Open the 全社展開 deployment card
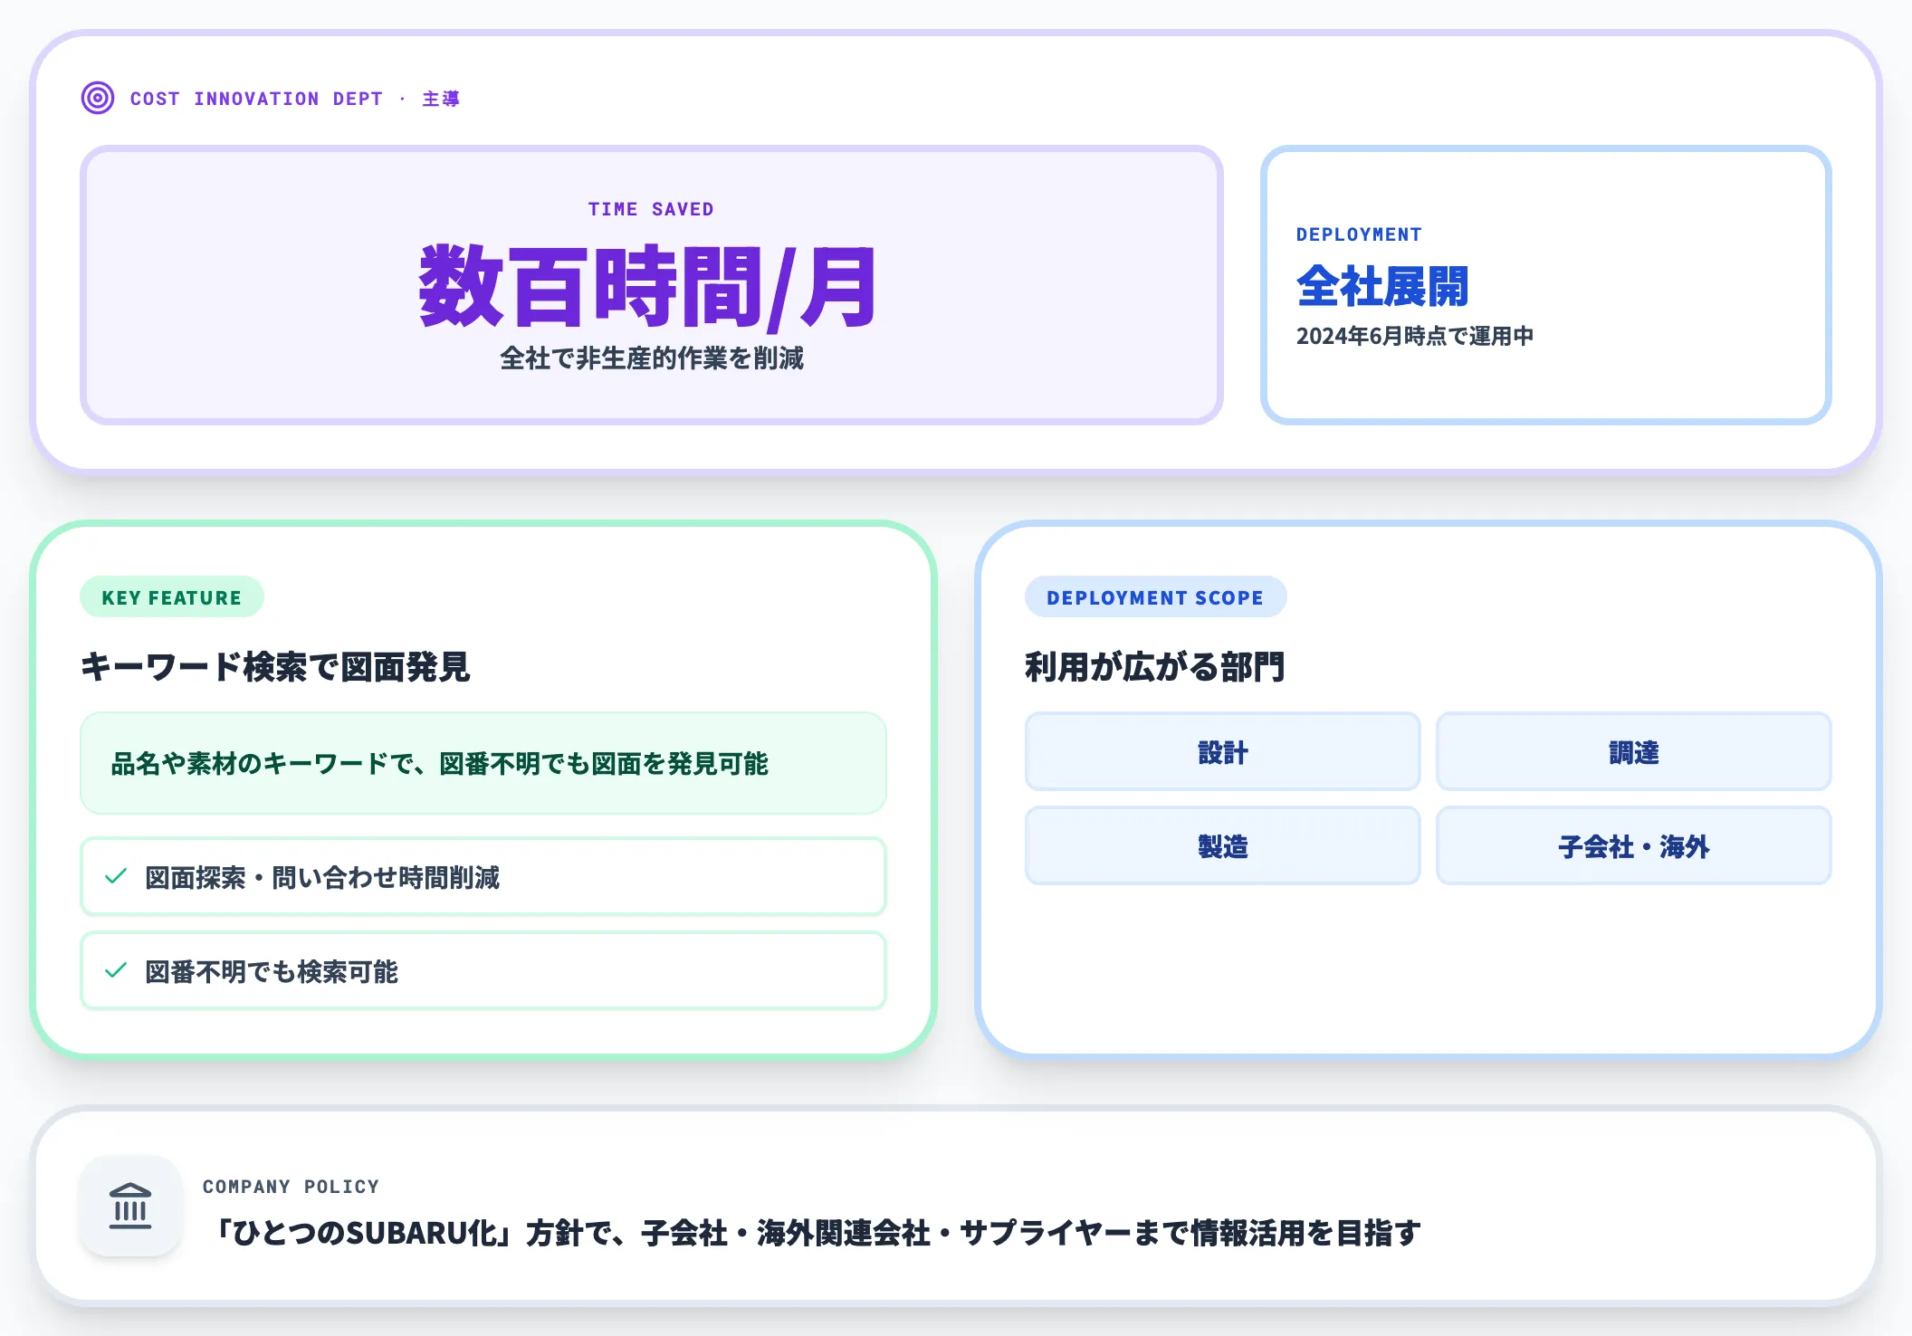The image size is (1912, 1336). 1546,285
